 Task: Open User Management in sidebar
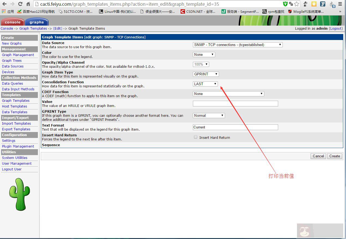17,163
